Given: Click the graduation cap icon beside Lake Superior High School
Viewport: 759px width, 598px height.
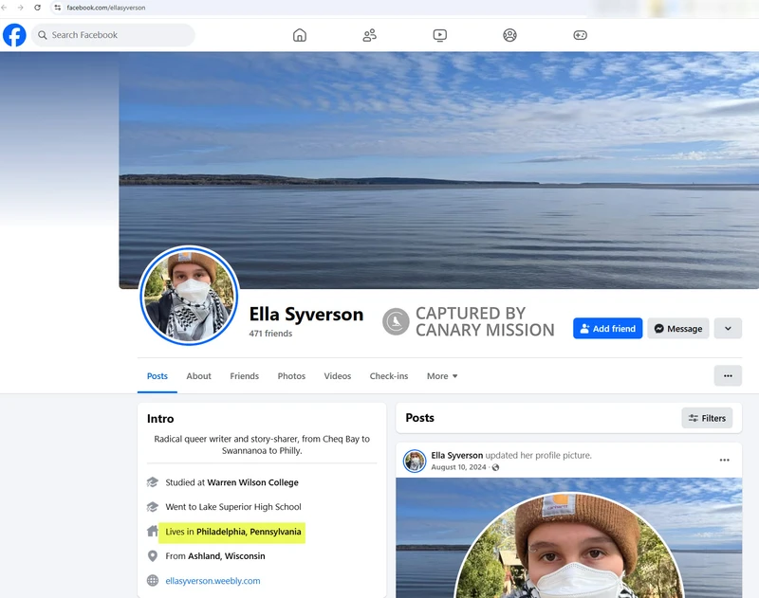Looking at the screenshot, I should 153,507.
